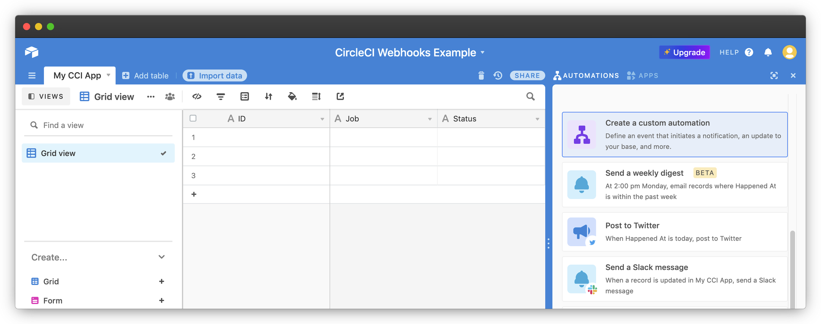Click the hide fields icon

[x=197, y=97]
